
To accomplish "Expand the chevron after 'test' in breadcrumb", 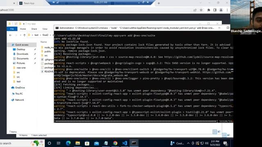I will coord(40,35).
